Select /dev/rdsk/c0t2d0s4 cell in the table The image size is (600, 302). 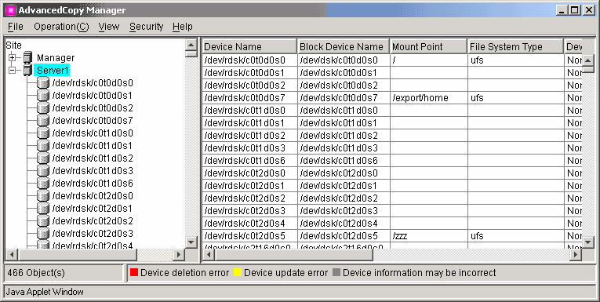coord(249,223)
